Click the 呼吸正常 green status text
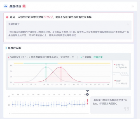 coord(98,57)
